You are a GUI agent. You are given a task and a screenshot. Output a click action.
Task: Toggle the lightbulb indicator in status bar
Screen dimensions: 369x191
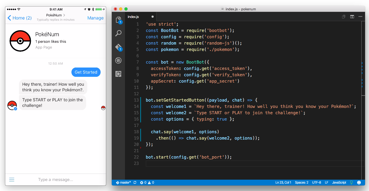pyautogui.click(x=351, y=182)
